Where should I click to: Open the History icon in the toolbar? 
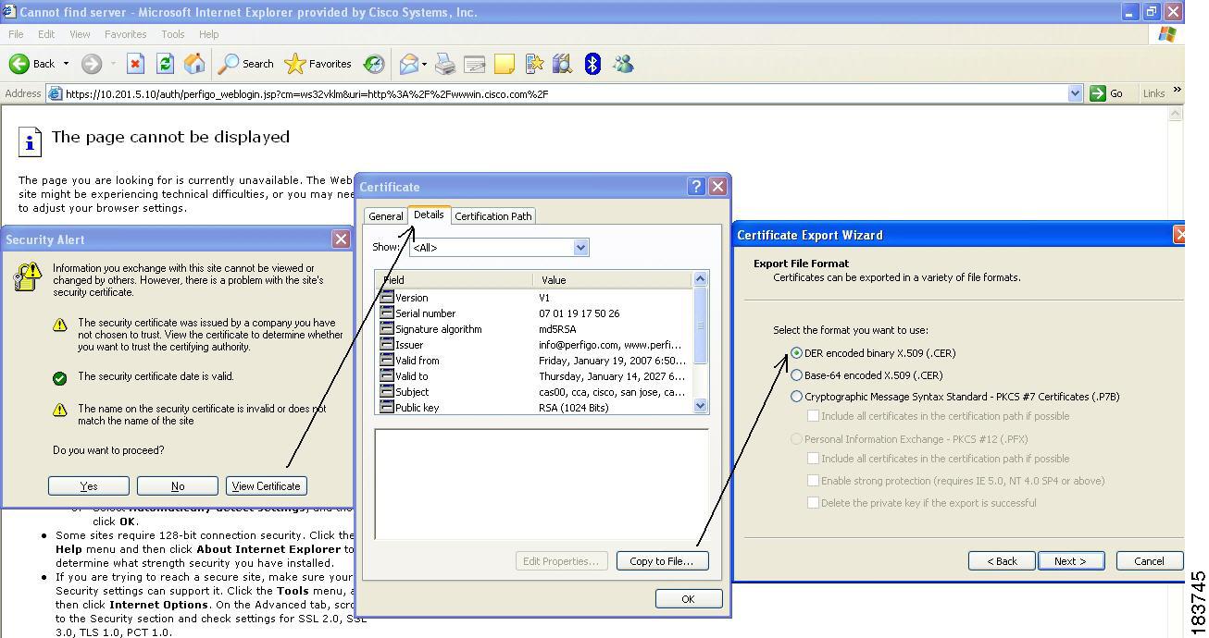tap(374, 64)
